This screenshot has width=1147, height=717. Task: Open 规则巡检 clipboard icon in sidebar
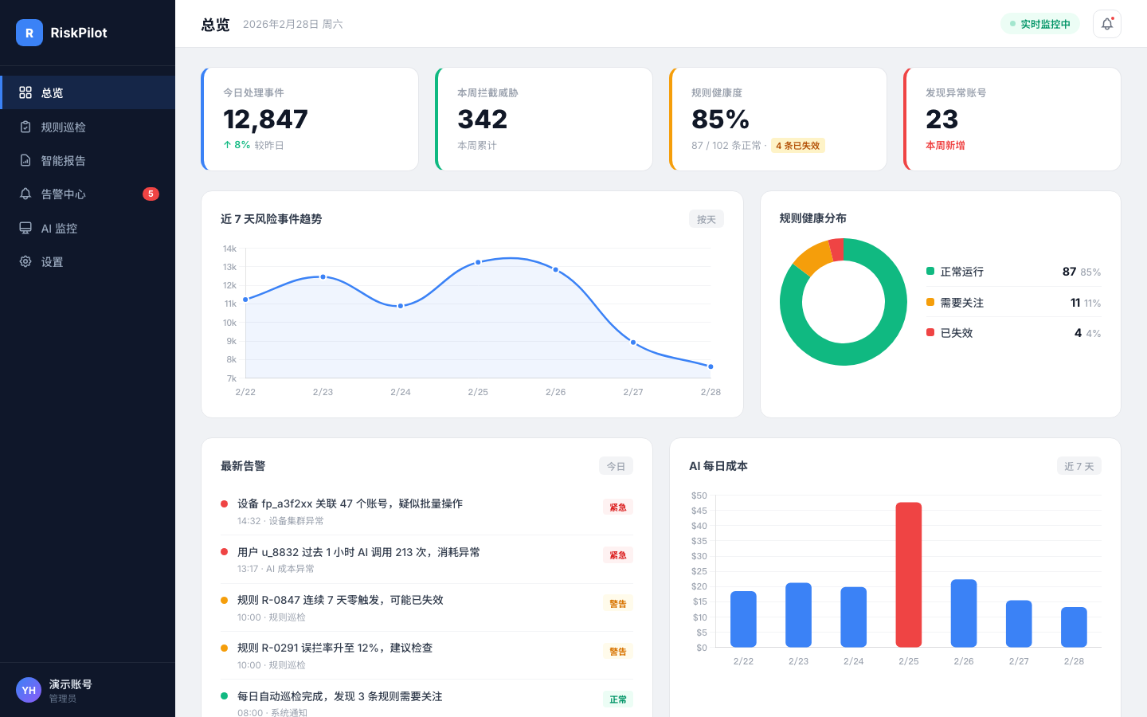click(25, 127)
